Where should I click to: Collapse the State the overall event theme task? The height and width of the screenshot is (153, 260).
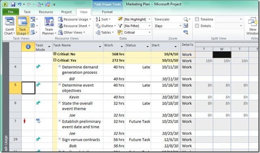coord(59,103)
